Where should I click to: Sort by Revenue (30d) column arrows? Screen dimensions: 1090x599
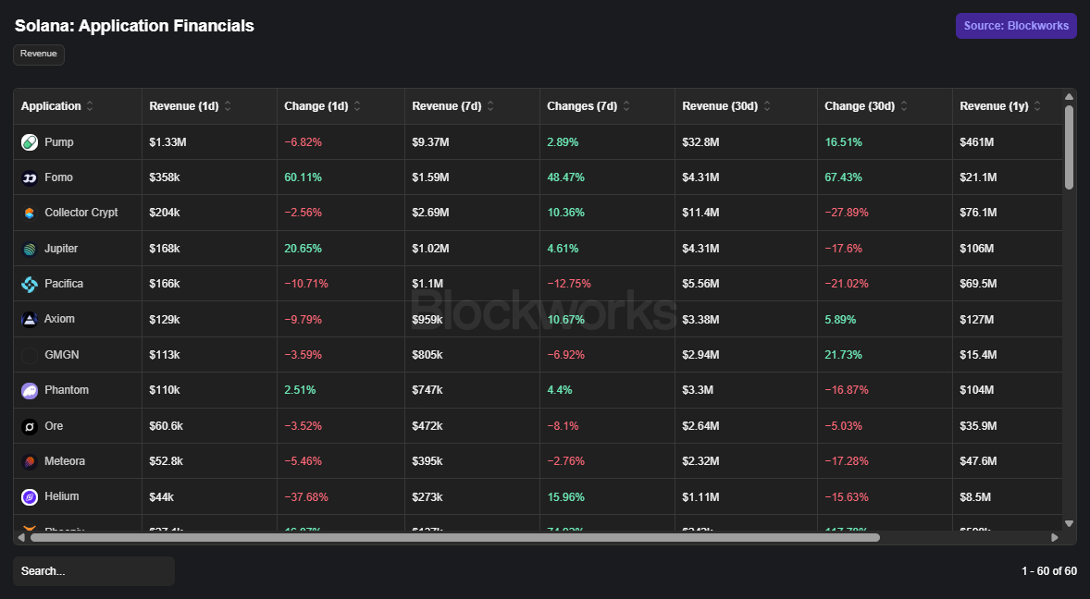click(x=767, y=106)
